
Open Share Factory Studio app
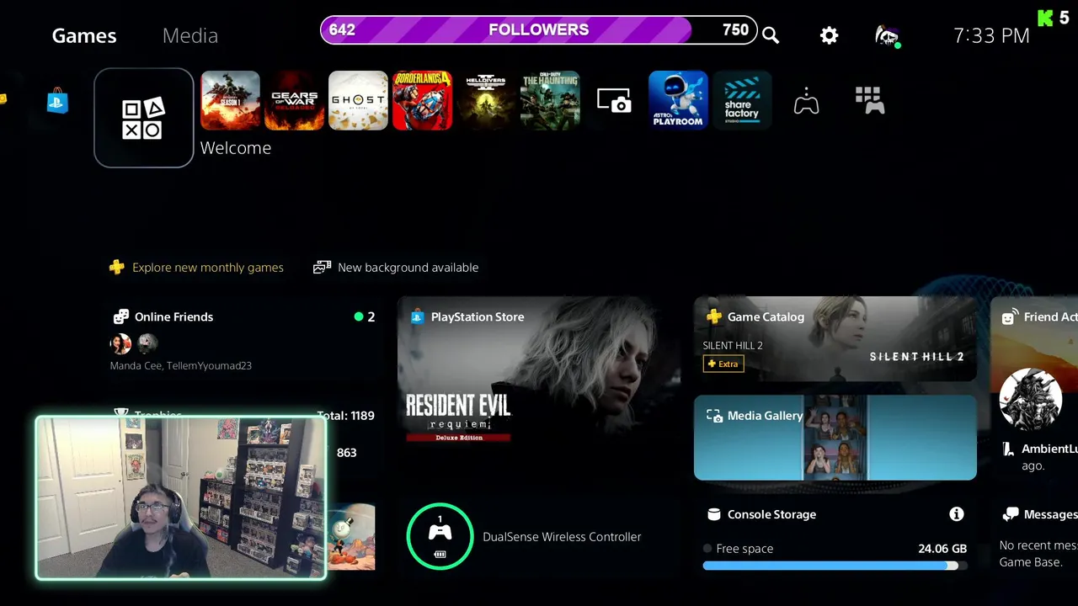click(x=743, y=100)
